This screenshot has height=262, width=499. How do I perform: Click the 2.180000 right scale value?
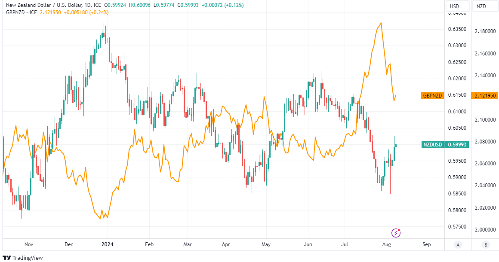[485, 32]
